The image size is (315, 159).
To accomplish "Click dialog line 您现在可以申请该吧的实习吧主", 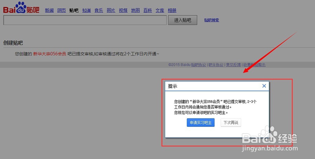I will click(x=201, y=113).
